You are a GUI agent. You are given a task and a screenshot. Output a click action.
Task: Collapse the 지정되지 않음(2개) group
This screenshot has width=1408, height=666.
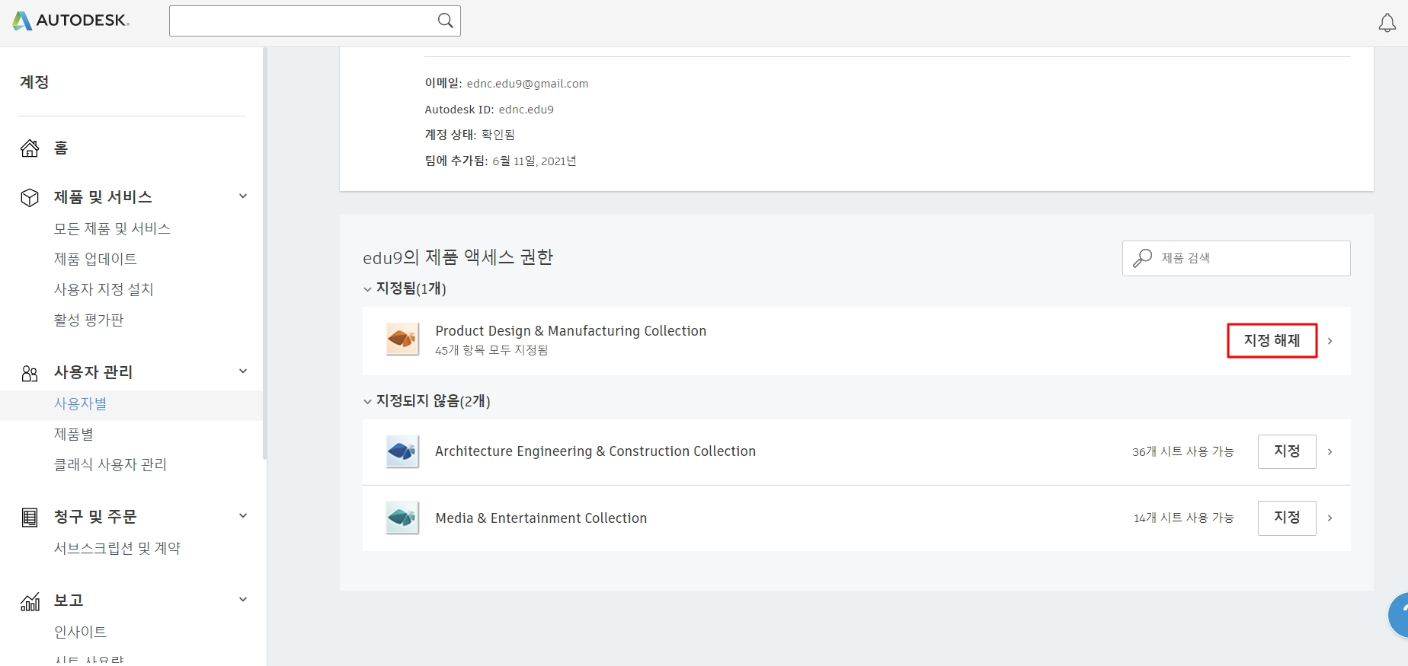pyautogui.click(x=367, y=401)
